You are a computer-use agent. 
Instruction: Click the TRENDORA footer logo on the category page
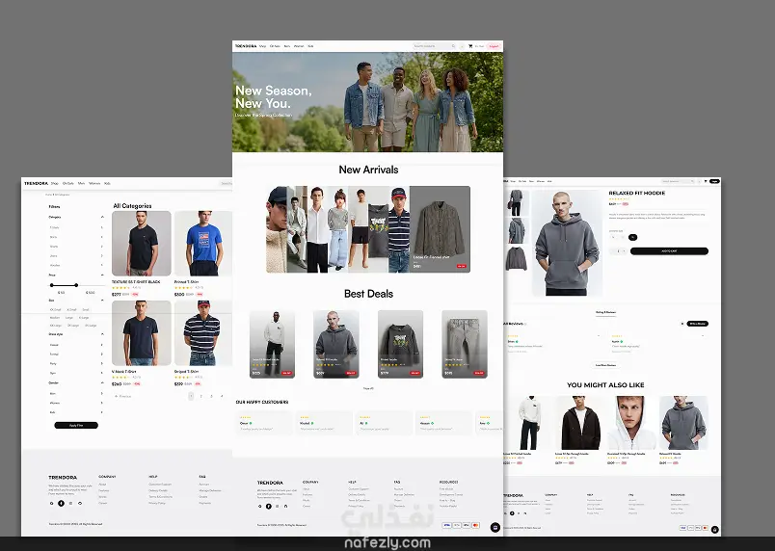pos(63,478)
